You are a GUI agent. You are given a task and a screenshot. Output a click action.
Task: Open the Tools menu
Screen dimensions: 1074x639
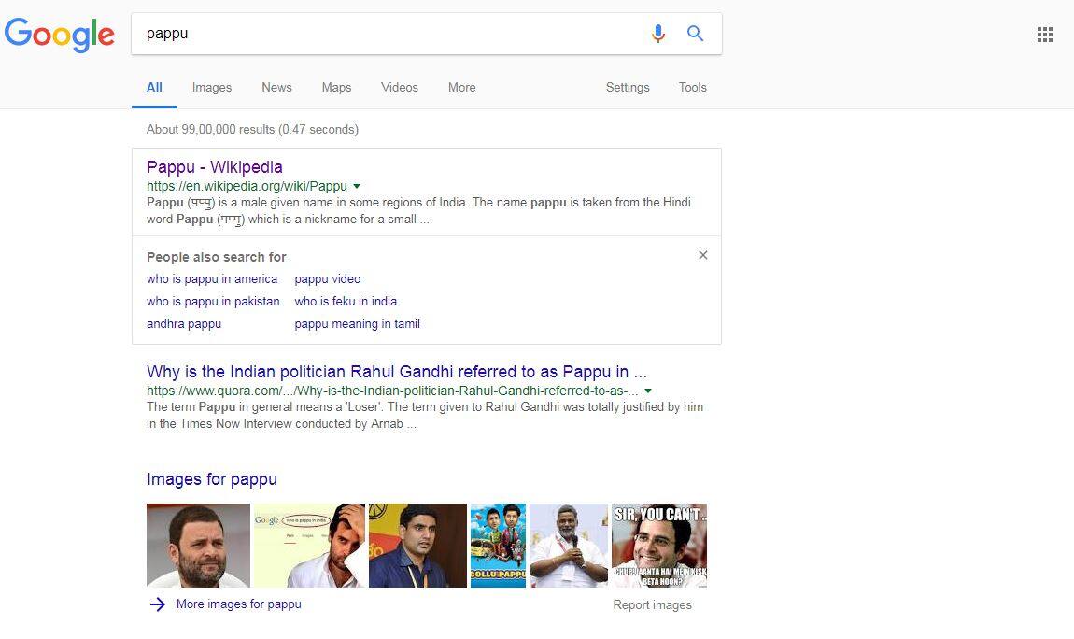692,87
